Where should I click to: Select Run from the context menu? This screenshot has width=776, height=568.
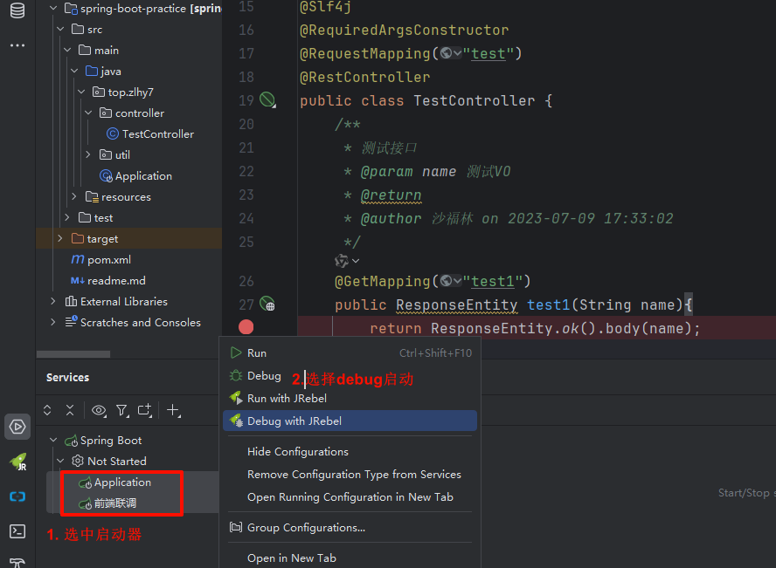[x=257, y=352]
